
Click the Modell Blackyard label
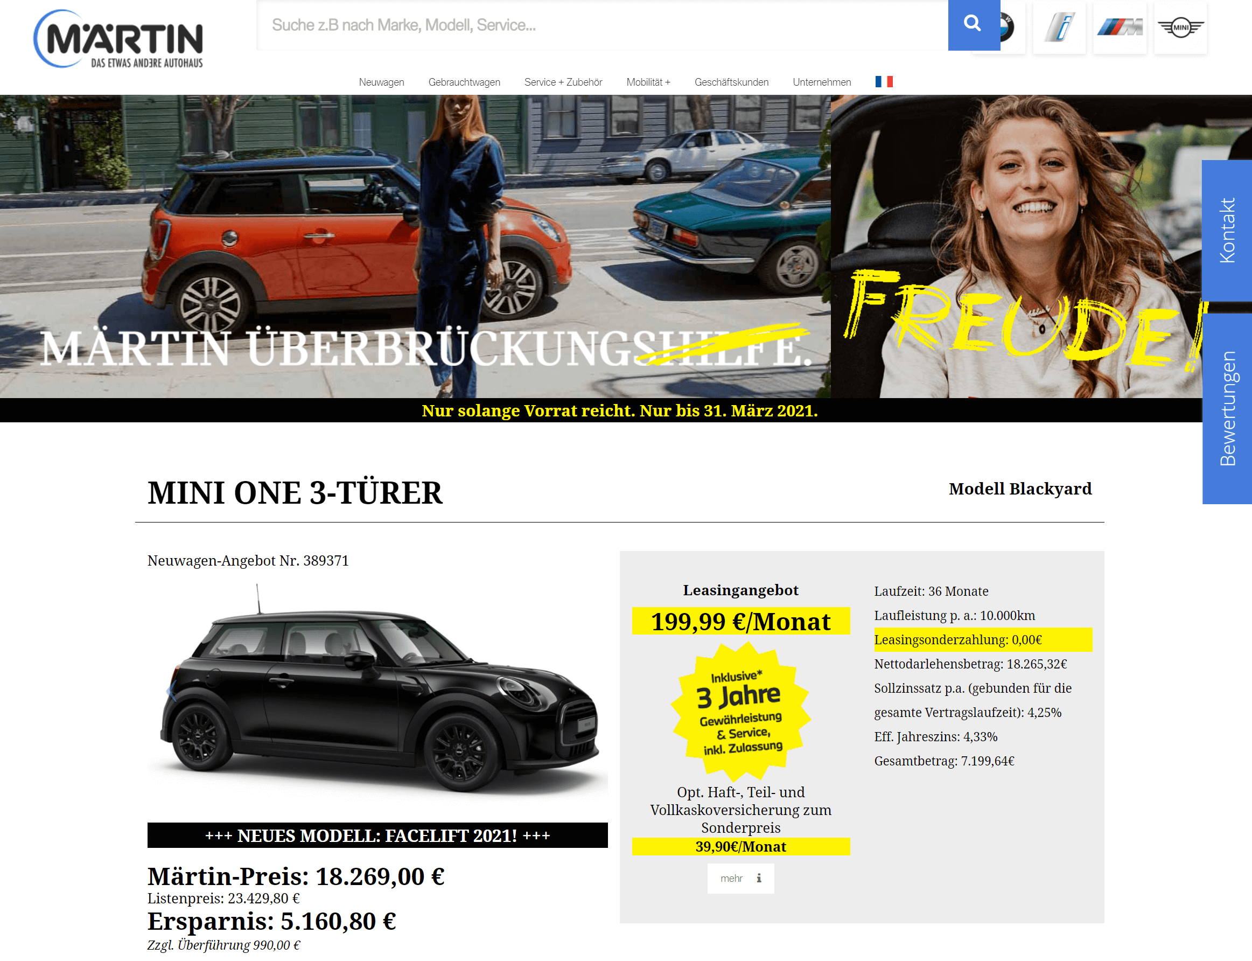point(1020,489)
